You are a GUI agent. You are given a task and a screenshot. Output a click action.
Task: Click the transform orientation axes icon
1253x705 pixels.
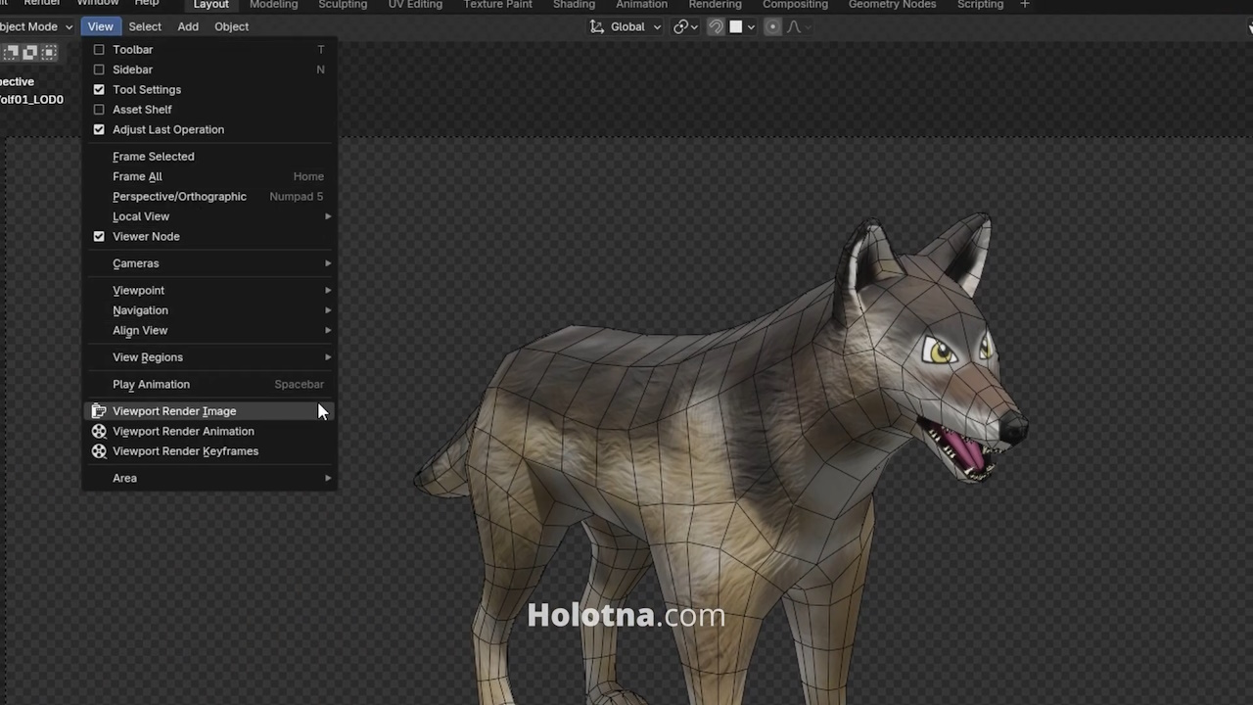point(596,26)
